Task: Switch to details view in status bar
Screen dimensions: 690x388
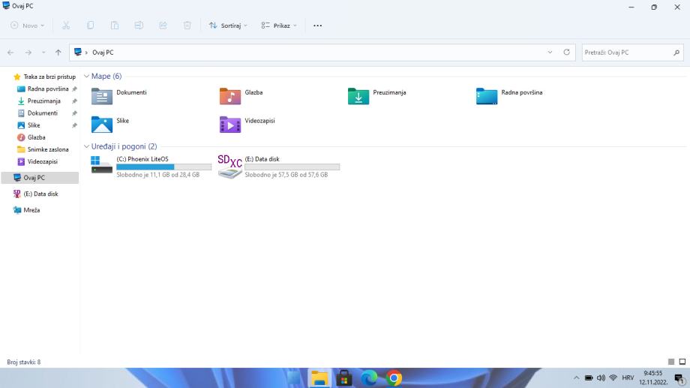Action: tap(671, 362)
